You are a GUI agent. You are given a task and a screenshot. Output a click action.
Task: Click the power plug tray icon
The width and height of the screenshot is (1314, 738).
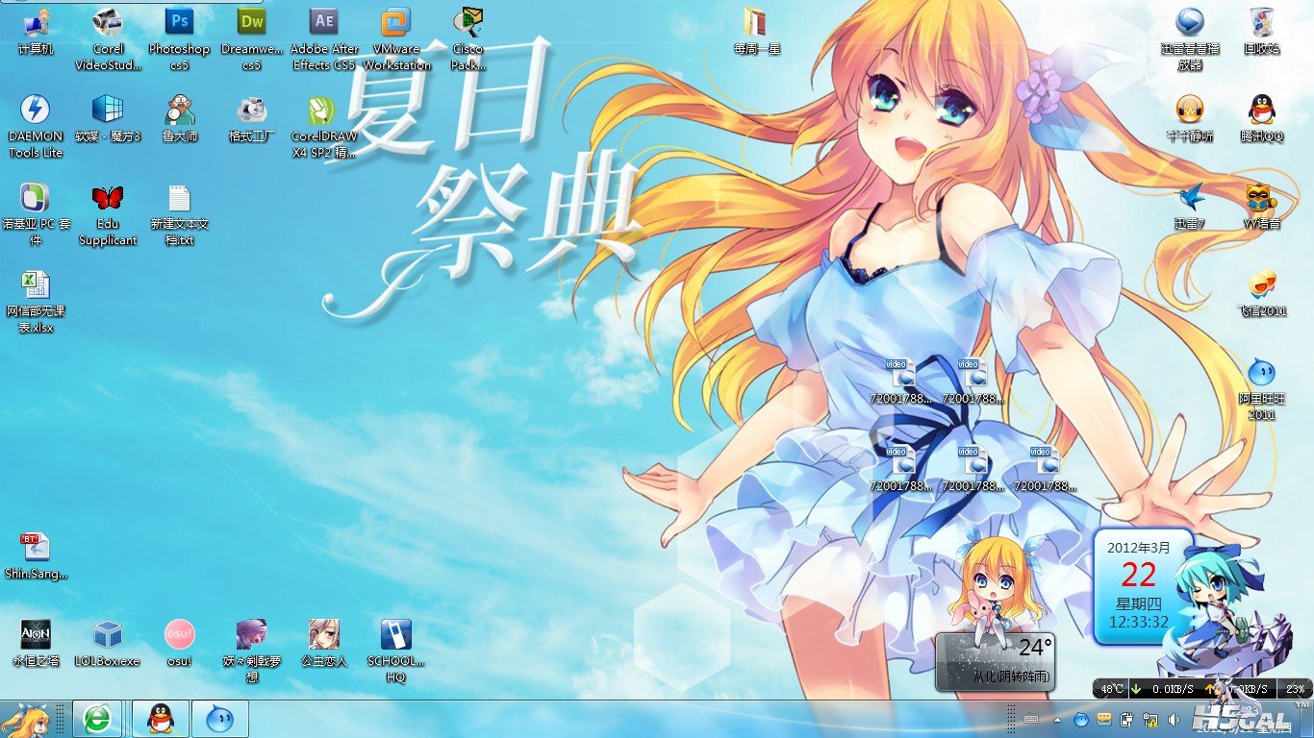pyautogui.click(x=1126, y=720)
